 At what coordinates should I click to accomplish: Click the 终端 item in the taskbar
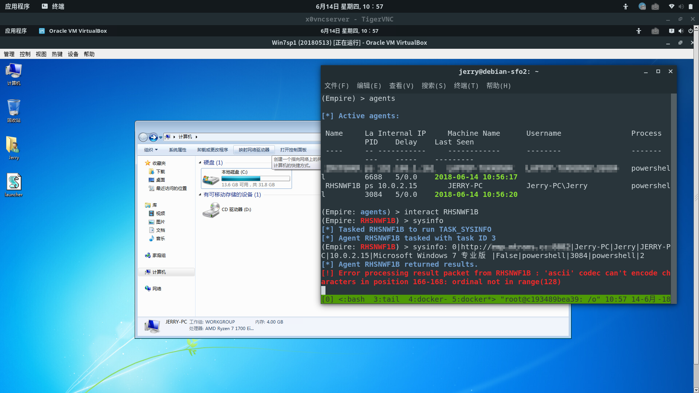pos(53,6)
